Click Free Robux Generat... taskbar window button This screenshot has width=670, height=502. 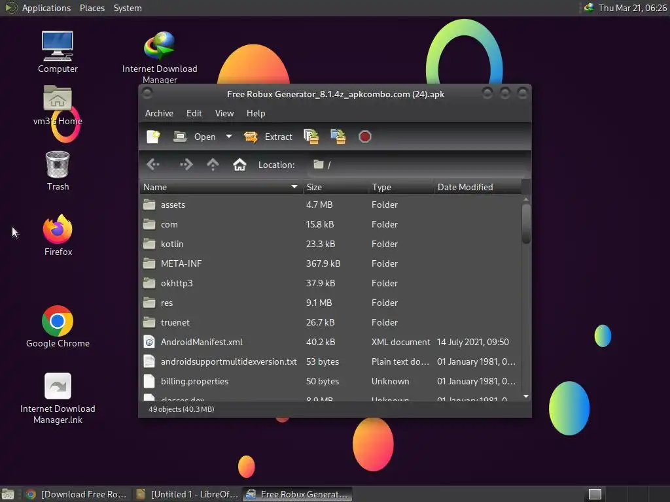click(x=298, y=494)
